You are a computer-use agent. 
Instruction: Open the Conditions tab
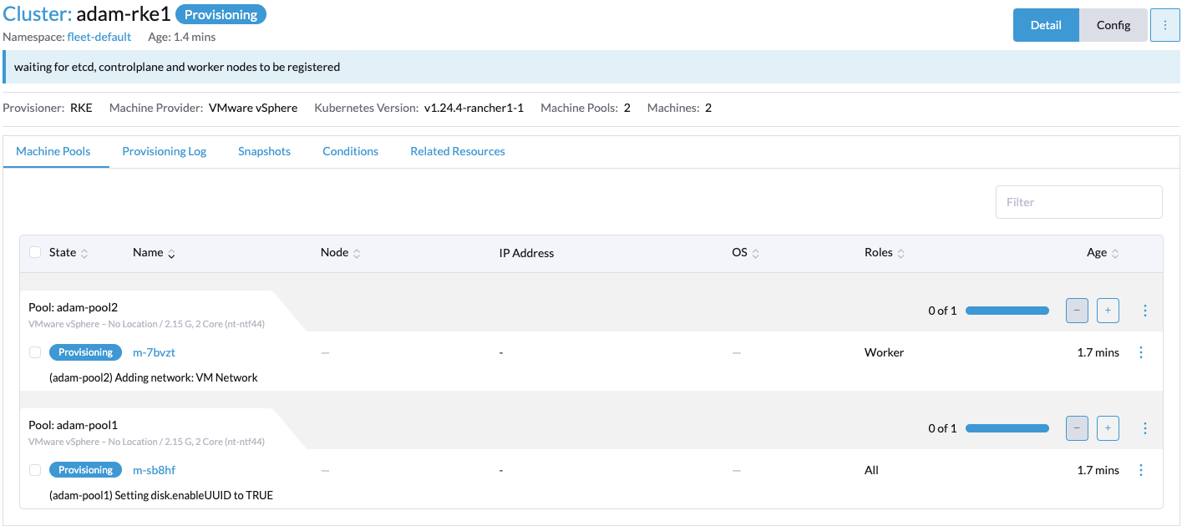[350, 151]
